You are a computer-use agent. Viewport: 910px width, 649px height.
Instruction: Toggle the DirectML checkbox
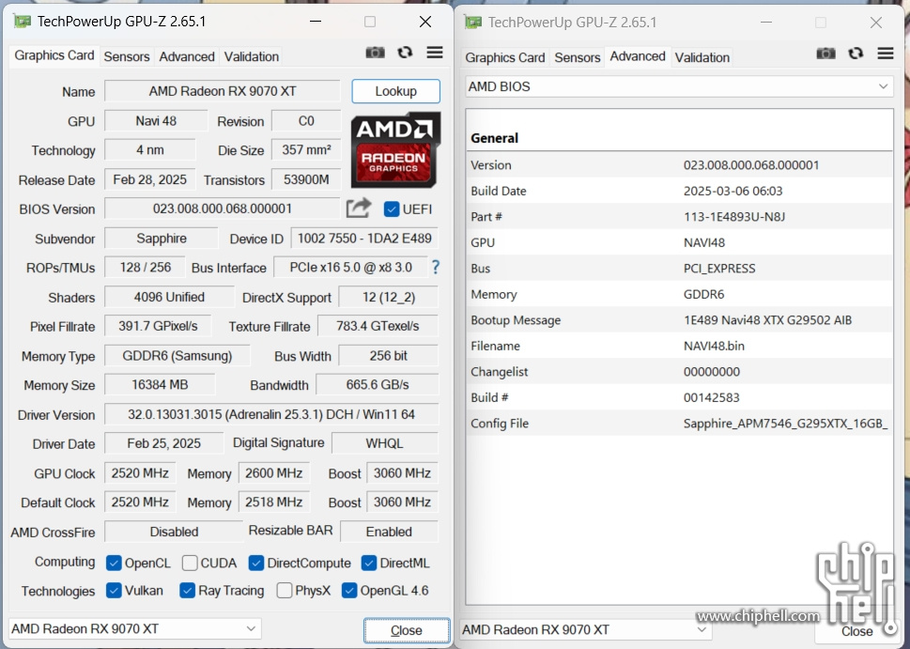368,564
